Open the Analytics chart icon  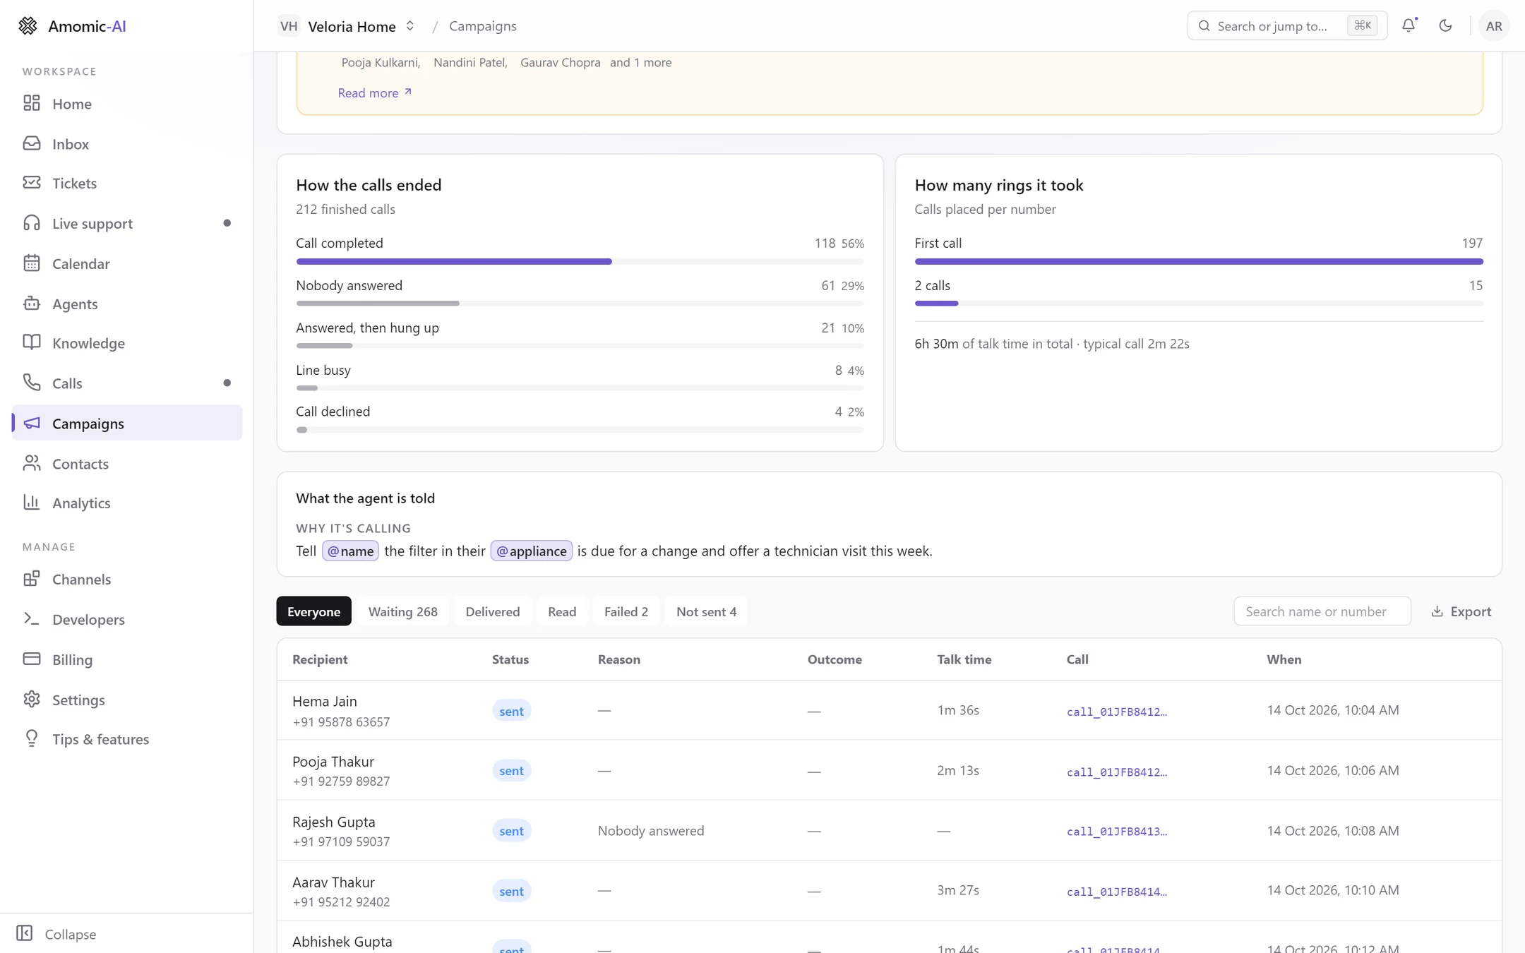pos(31,503)
